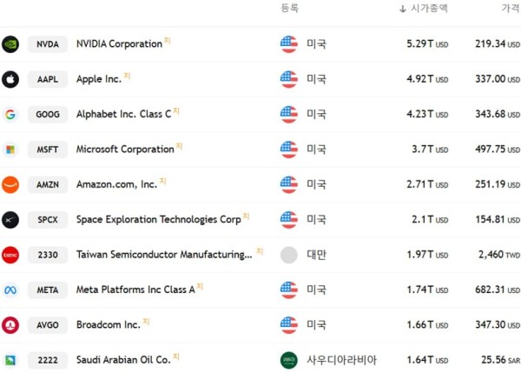Open Microsoft Corporation stock link
521x373 pixels.
point(125,149)
